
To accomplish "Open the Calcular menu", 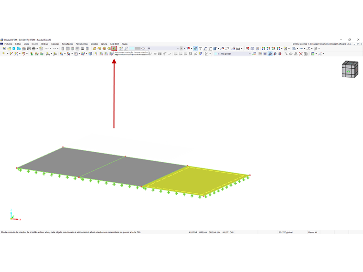I will click(x=55, y=44).
